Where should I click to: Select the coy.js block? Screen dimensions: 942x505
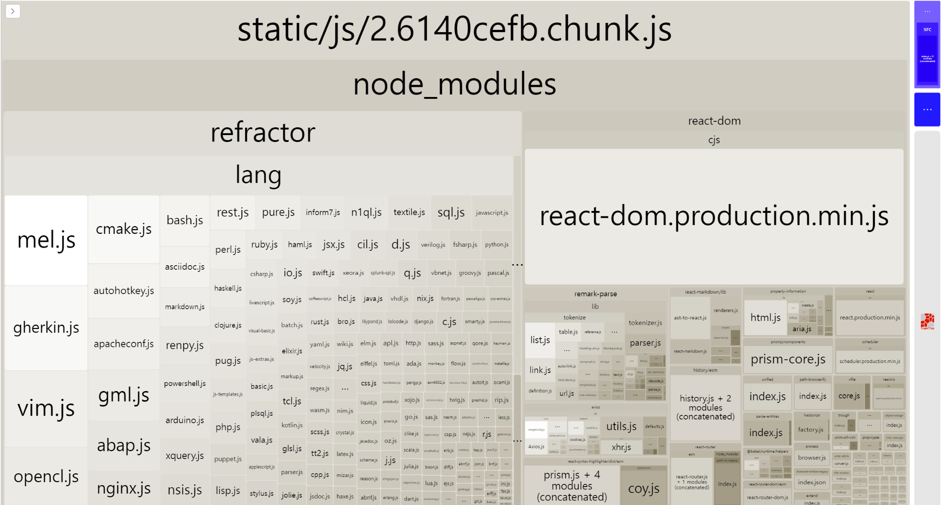point(643,489)
